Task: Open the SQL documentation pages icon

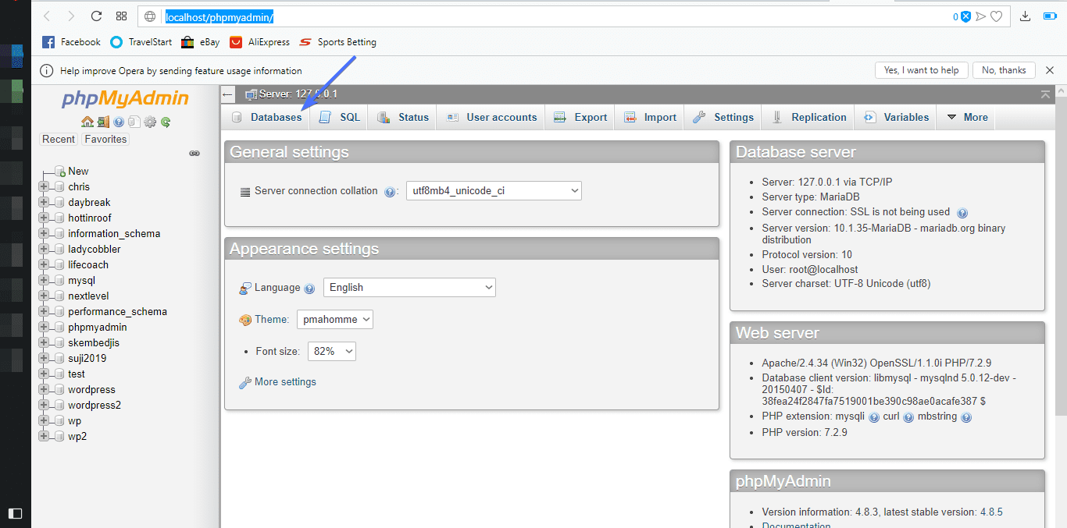Action: [134, 122]
